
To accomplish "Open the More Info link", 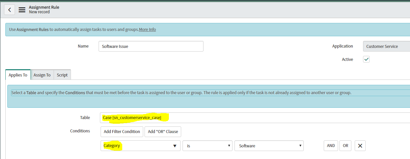I will pos(147,29).
